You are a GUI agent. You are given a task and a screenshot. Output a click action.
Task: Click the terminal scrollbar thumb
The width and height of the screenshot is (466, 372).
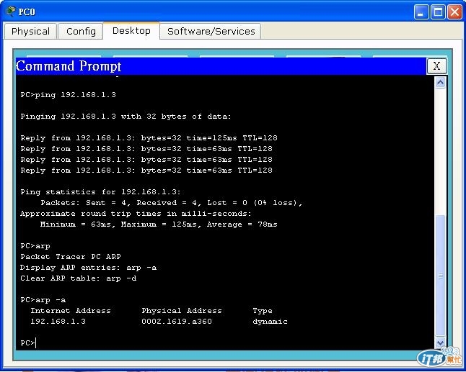[x=440, y=276]
